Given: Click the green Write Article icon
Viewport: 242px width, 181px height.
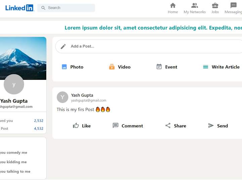Looking at the screenshot, I should pos(206,67).
